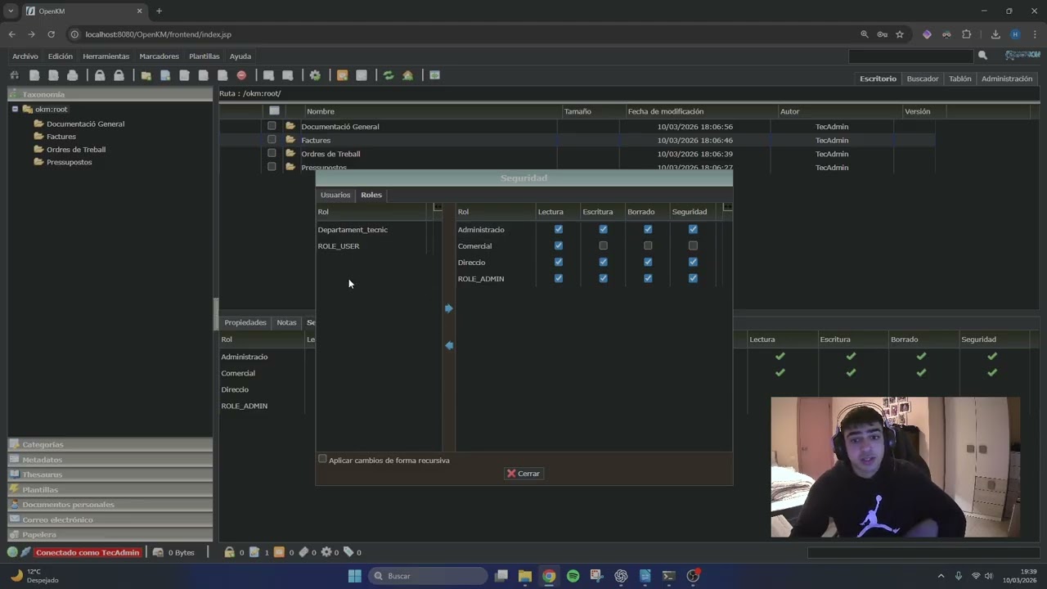This screenshot has height=589, width=1047.
Task: Click the Taxonomía panel header
Action: [x=110, y=94]
